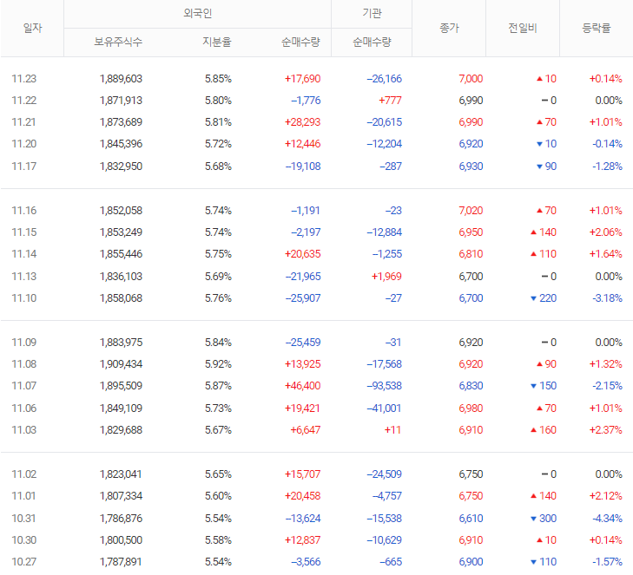Click the 외국인 group header

coord(197,13)
